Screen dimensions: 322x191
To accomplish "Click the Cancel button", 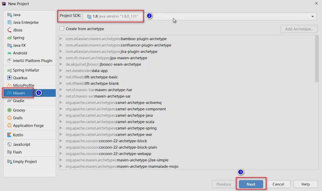I will (x=278, y=184).
